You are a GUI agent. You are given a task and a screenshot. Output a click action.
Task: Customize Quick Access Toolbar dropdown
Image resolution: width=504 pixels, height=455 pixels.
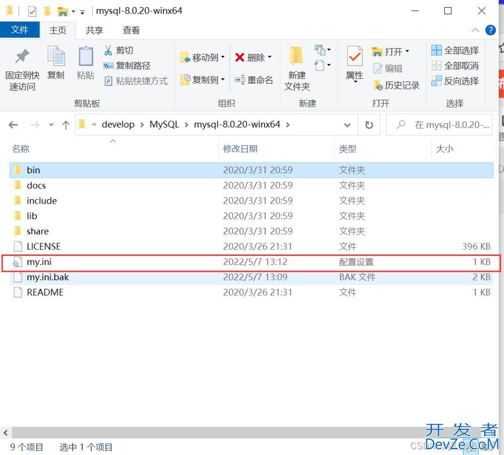pyautogui.click(x=82, y=13)
